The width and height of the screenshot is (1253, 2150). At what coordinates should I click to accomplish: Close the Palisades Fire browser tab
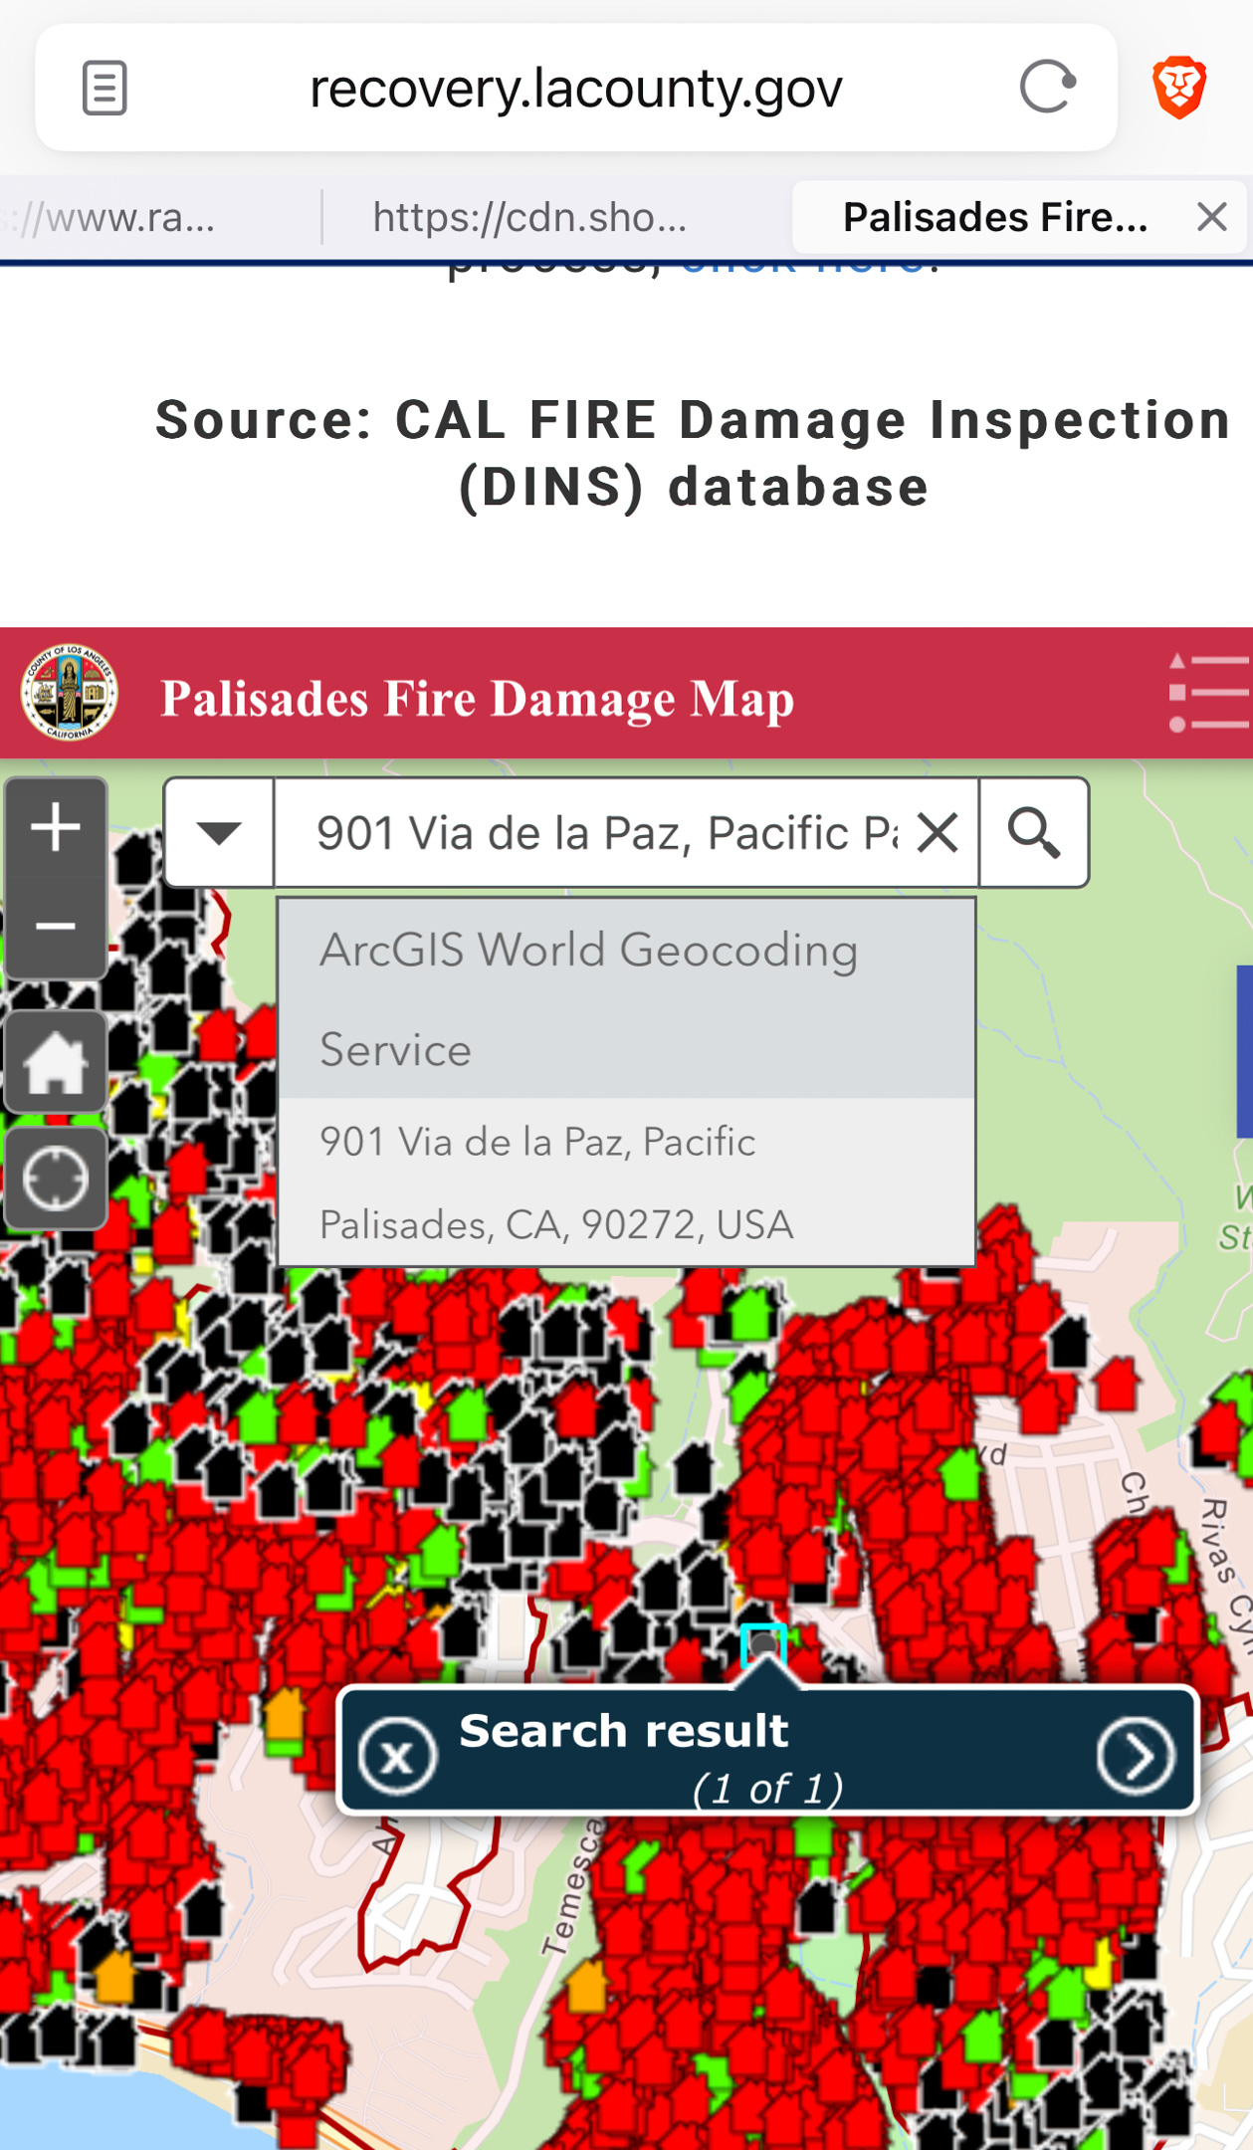[x=1211, y=217]
